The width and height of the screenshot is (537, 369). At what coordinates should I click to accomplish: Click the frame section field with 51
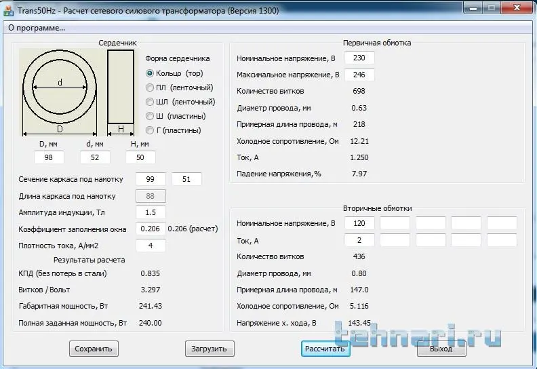click(x=186, y=179)
